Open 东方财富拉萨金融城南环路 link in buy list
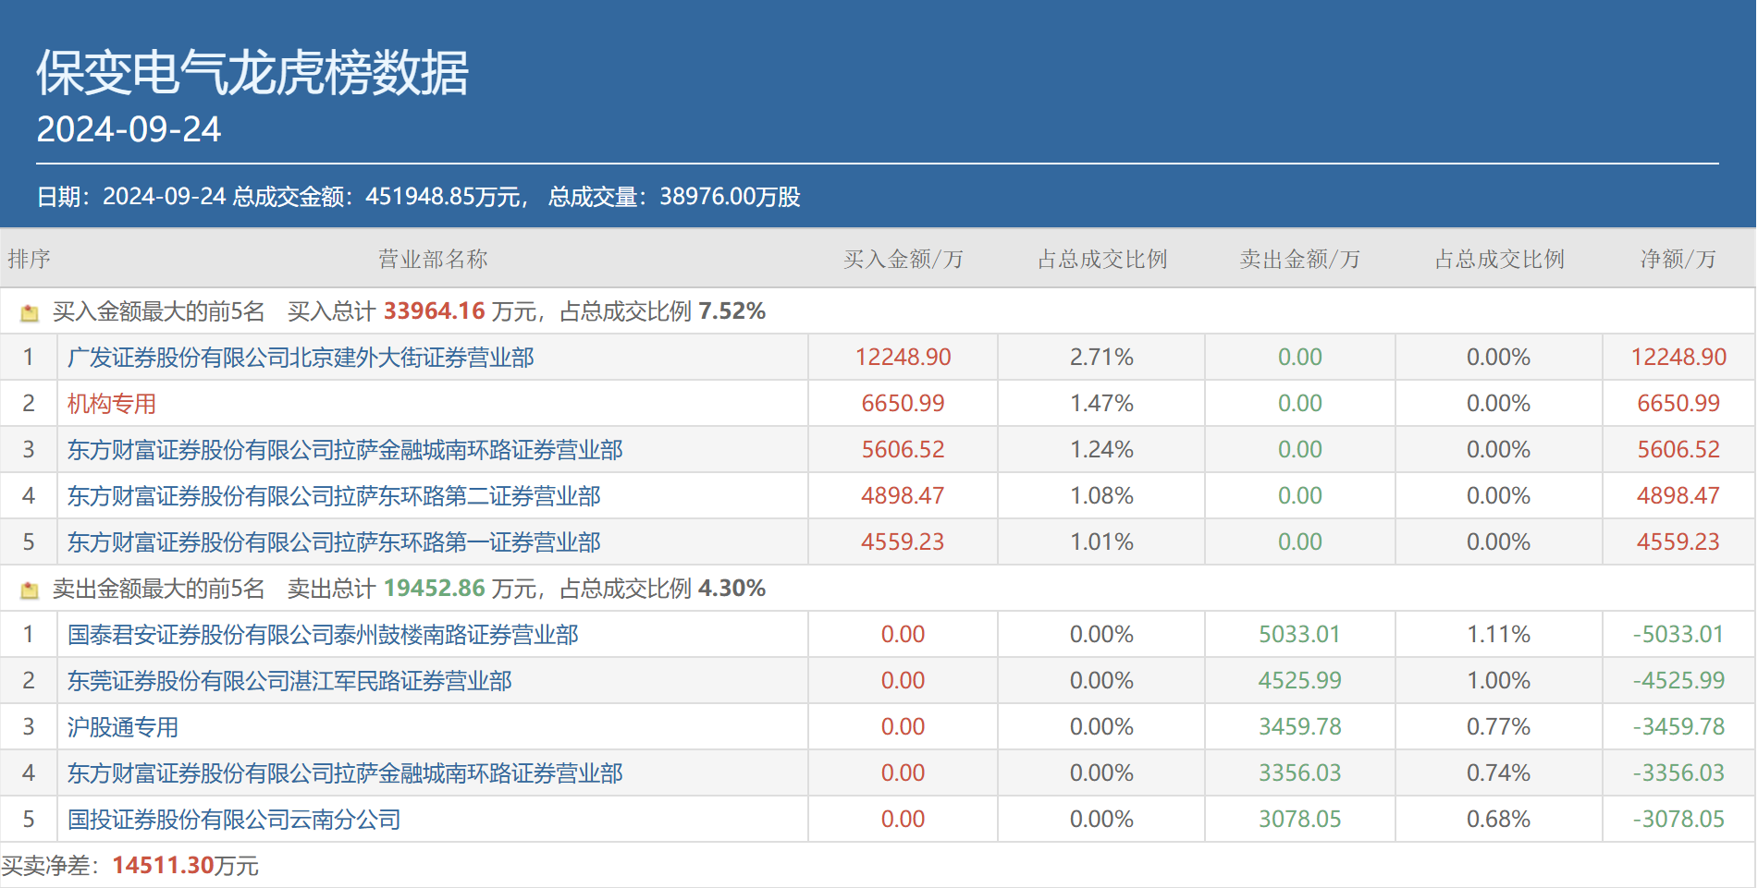This screenshot has height=888, width=1758. pyautogui.click(x=345, y=450)
